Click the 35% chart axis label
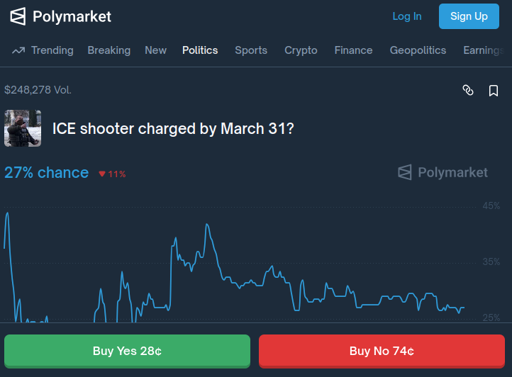 point(491,261)
